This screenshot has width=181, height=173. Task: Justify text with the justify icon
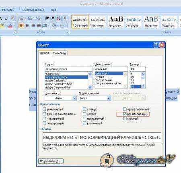click(39, 25)
